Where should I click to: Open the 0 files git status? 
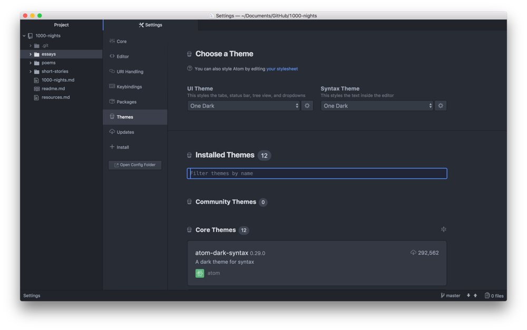tap(494, 295)
